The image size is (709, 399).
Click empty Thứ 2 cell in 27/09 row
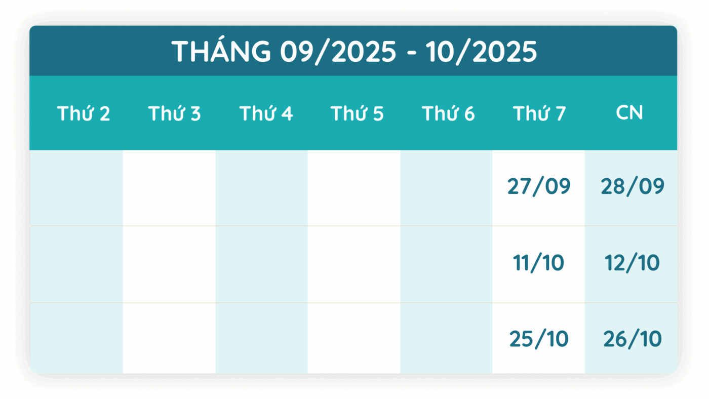tap(76, 188)
